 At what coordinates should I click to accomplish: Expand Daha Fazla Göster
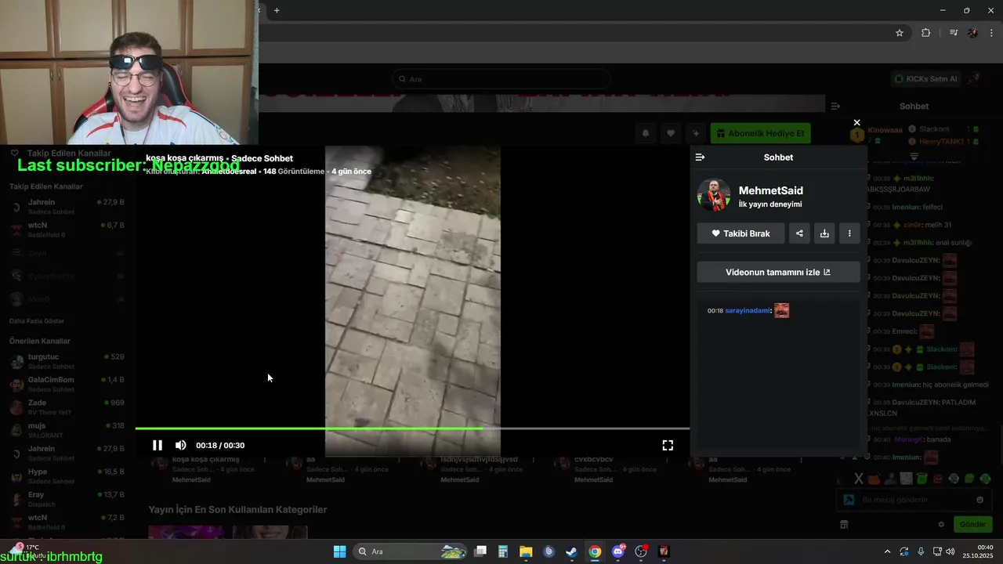(37, 321)
